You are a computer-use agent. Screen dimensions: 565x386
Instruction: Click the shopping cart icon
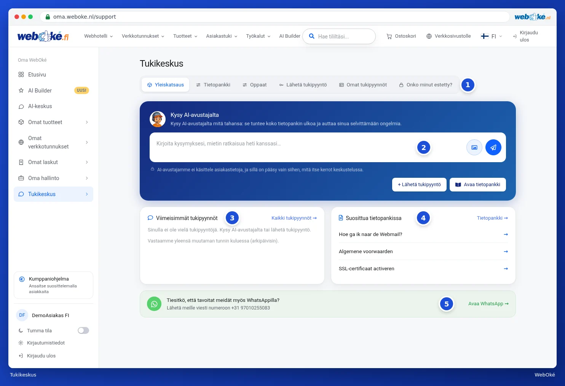pyautogui.click(x=389, y=37)
